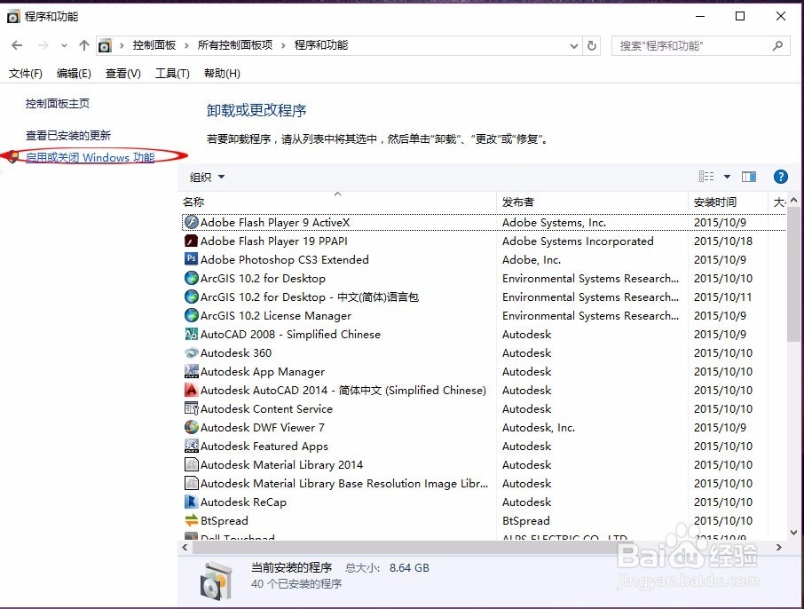Select the Autodesk ReCap blue icon

pos(192,502)
